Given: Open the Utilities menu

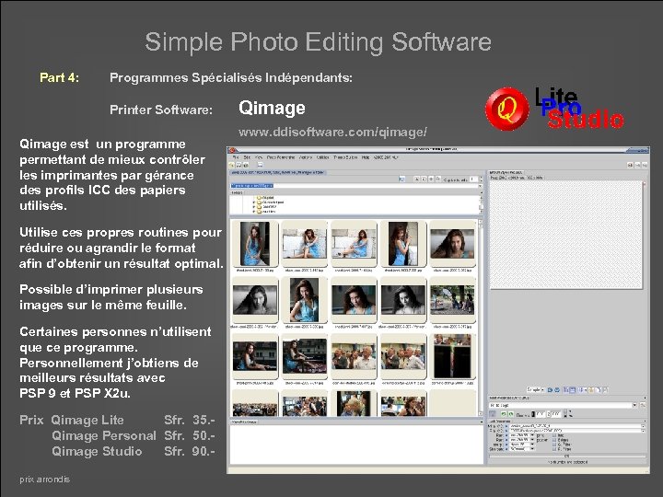Looking at the screenshot, I should [322, 157].
